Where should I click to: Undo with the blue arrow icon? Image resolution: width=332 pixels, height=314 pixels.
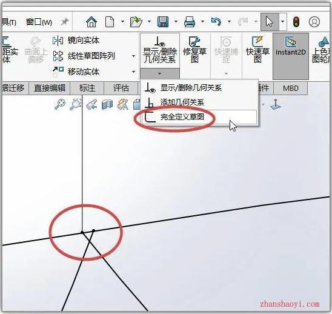(216, 22)
